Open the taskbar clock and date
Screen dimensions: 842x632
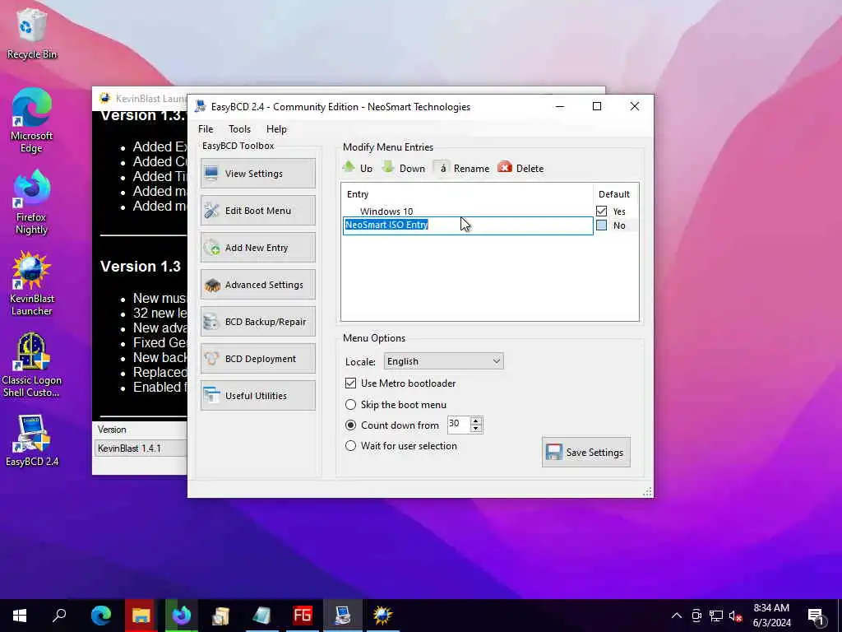(771, 616)
